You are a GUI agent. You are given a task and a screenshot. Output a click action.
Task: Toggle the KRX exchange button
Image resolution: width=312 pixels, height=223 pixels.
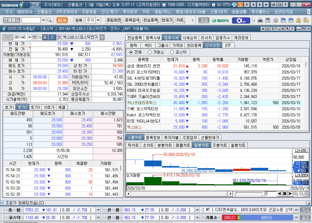pyautogui.click(x=8, y=37)
